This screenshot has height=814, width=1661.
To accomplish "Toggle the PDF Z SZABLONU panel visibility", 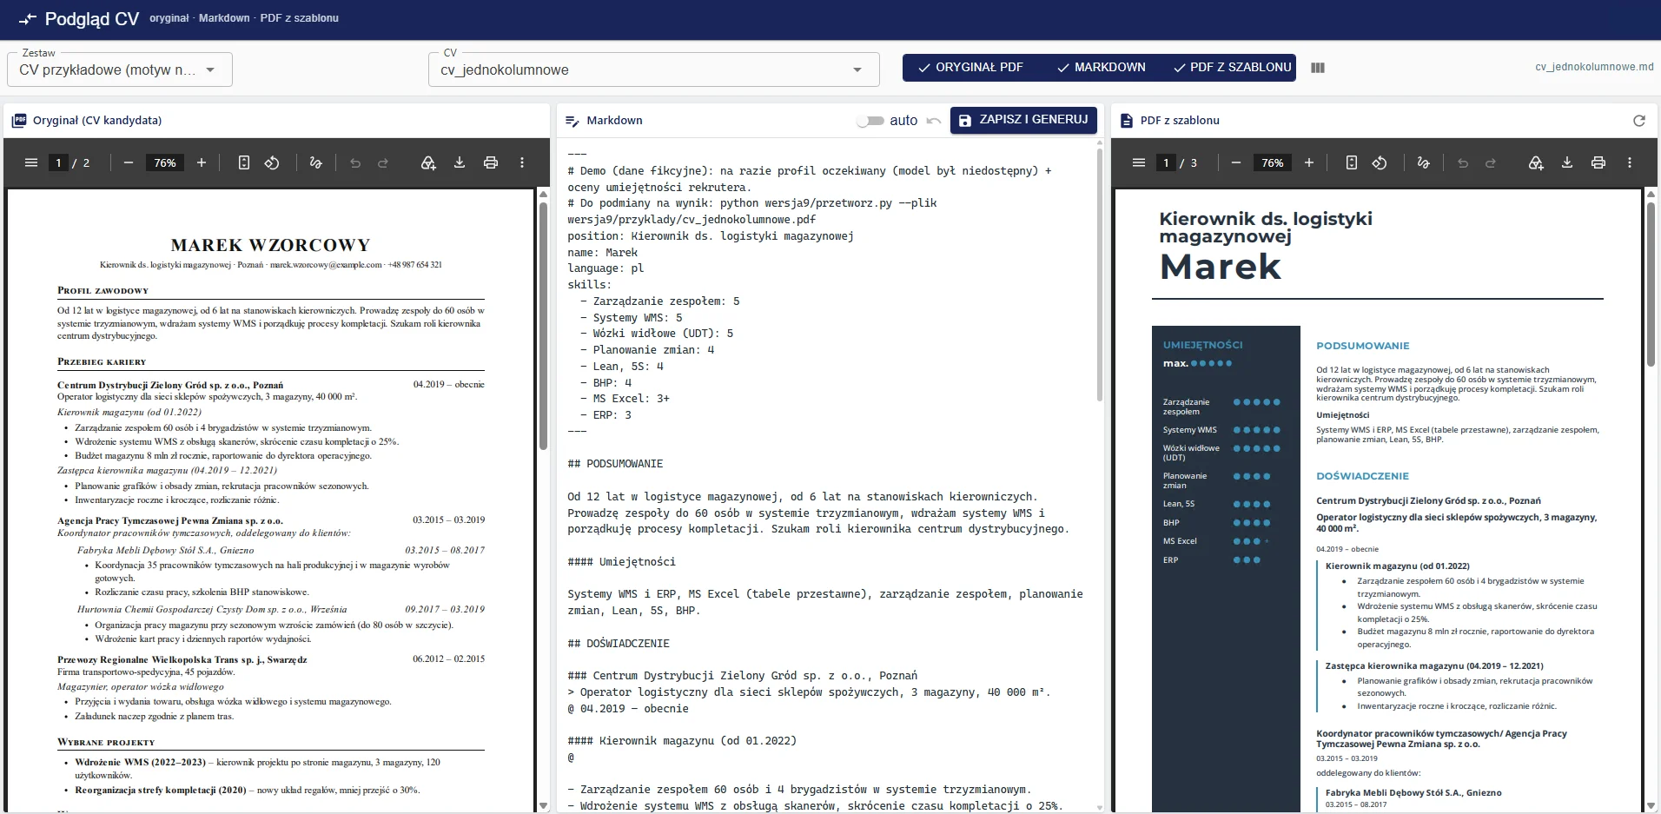I will coord(1232,68).
